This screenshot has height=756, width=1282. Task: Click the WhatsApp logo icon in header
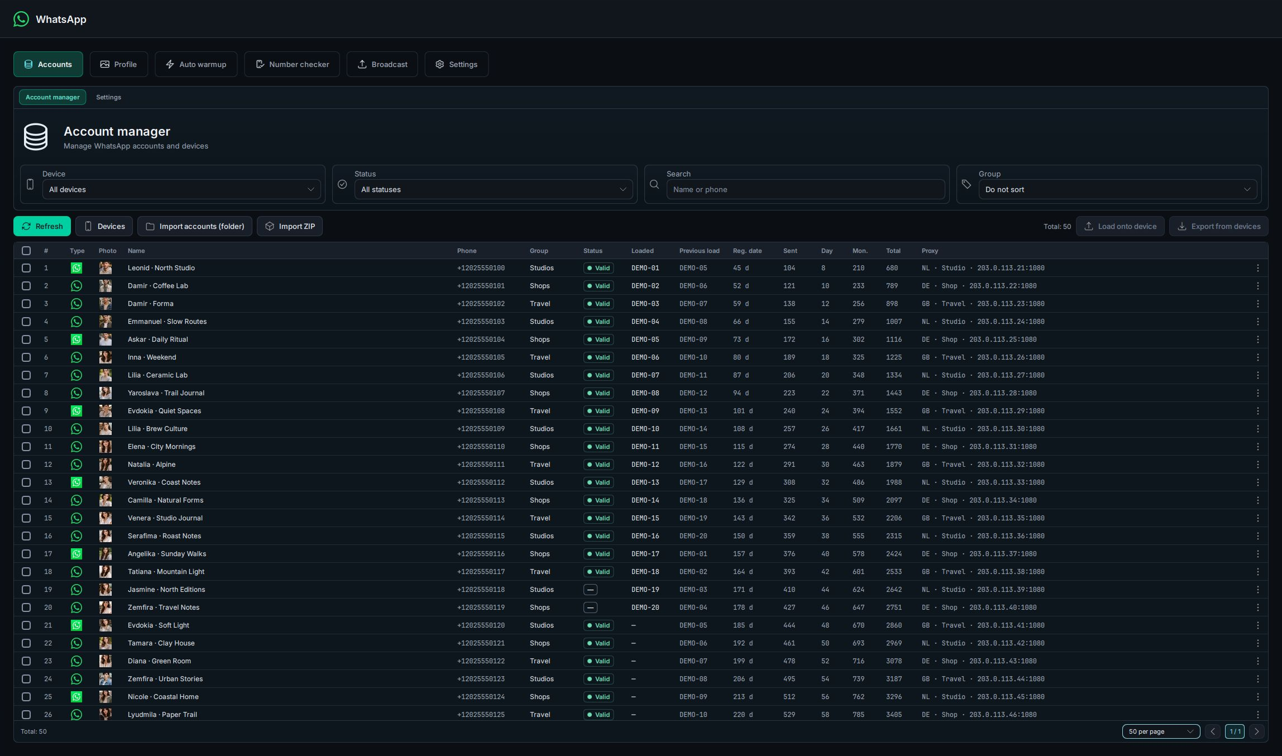[21, 19]
